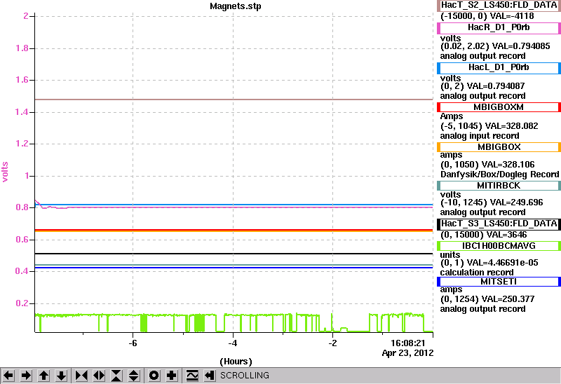The height and width of the screenshot is (384, 561).
Task: Pan the graph right with the right arrow
Action: (26, 376)
